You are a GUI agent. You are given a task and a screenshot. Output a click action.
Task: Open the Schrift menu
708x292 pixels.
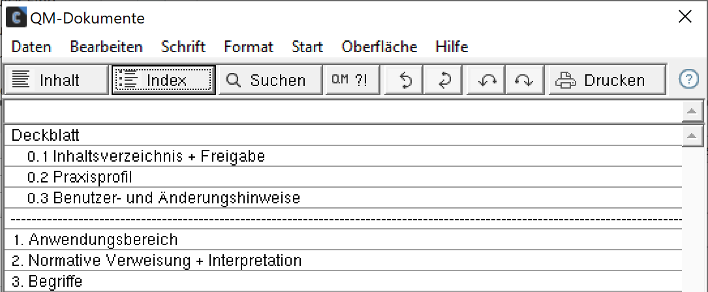[183, 47]
